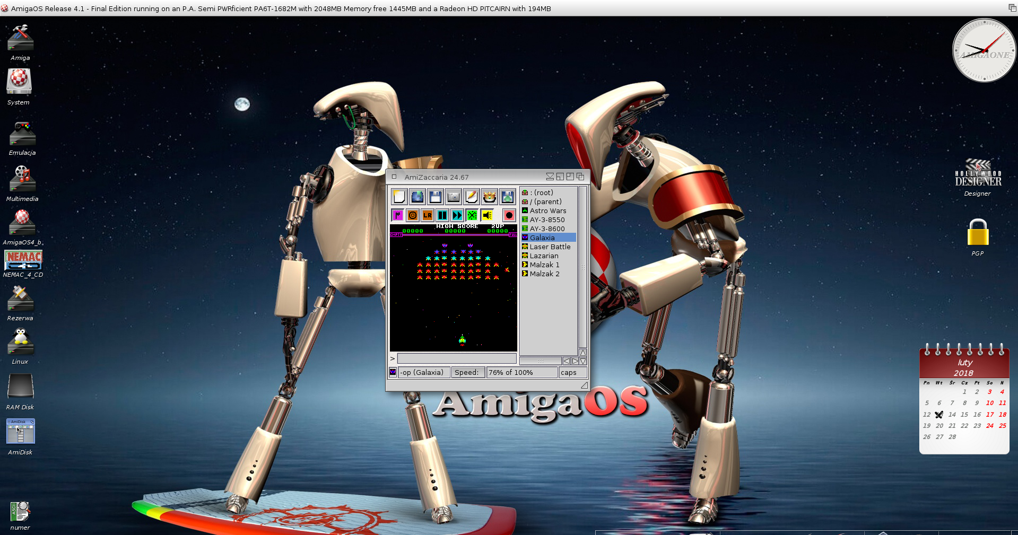This screenshot has height=535, width=1018.
Task: Toggle the orange LR swap button
Action: pos(428,215)
